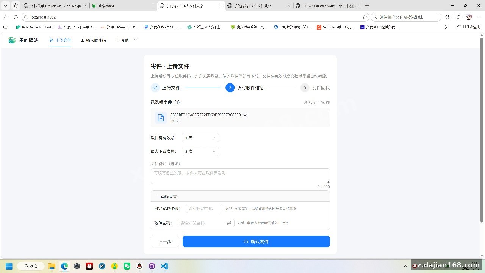
Task: Click the browser sidebar search box
Action: (406, 17)
